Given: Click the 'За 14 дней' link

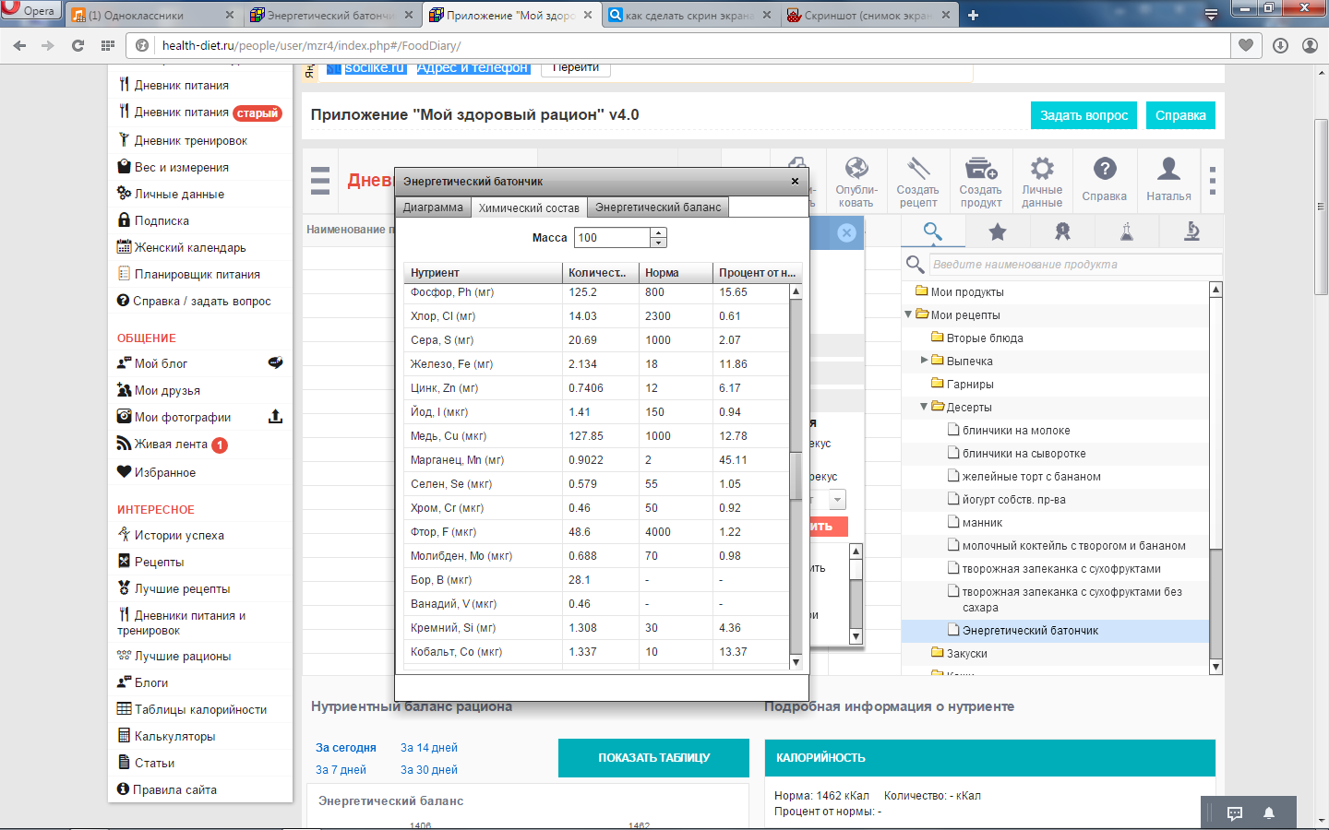Looking at the screenshot, I should point(429,748).
